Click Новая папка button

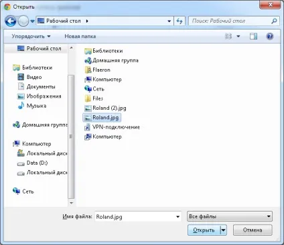80,36
